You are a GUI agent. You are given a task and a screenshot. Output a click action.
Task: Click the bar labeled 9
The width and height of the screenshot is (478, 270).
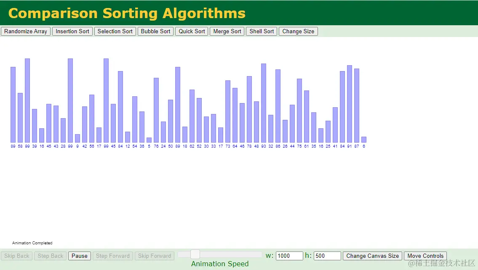(77, 138)
